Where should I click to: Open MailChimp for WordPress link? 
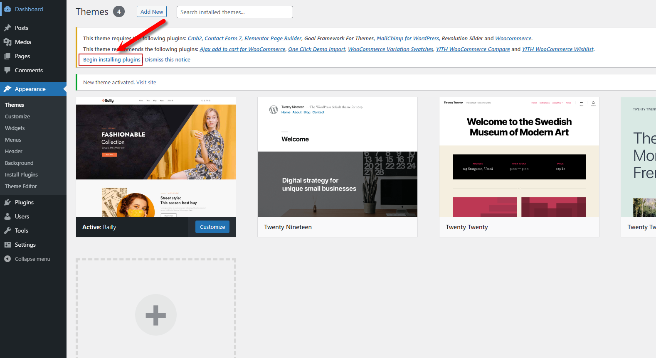click(407, 38)
